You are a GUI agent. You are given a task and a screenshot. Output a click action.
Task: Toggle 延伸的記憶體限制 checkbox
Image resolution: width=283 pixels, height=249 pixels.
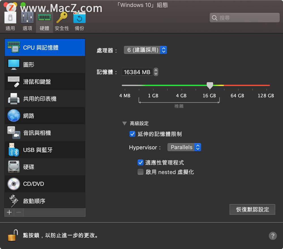coord(132,134)
